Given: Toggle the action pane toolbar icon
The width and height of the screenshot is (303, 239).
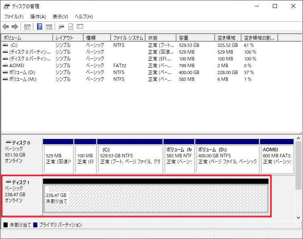Looking at the screenshot, I should coord(49,26).
